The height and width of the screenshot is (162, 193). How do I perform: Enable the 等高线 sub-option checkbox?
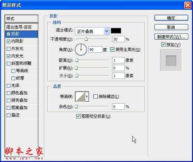pos(13,71)
